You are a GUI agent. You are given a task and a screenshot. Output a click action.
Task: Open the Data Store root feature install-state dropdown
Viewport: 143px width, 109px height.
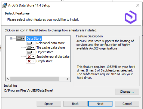coord(21,39)
